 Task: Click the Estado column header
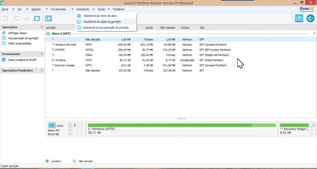tap(185, 28)
